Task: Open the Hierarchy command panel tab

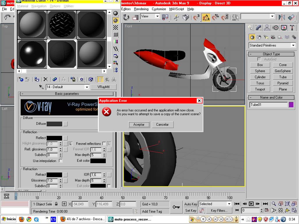Action: [267, 28]
